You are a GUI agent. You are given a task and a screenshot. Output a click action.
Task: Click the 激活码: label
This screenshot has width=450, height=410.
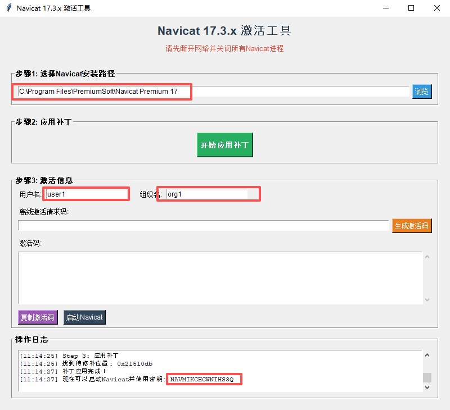(30, 243)
